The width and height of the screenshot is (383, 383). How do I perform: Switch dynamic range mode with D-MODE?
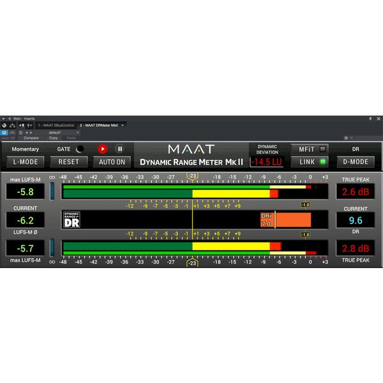(x=356, y=161)
